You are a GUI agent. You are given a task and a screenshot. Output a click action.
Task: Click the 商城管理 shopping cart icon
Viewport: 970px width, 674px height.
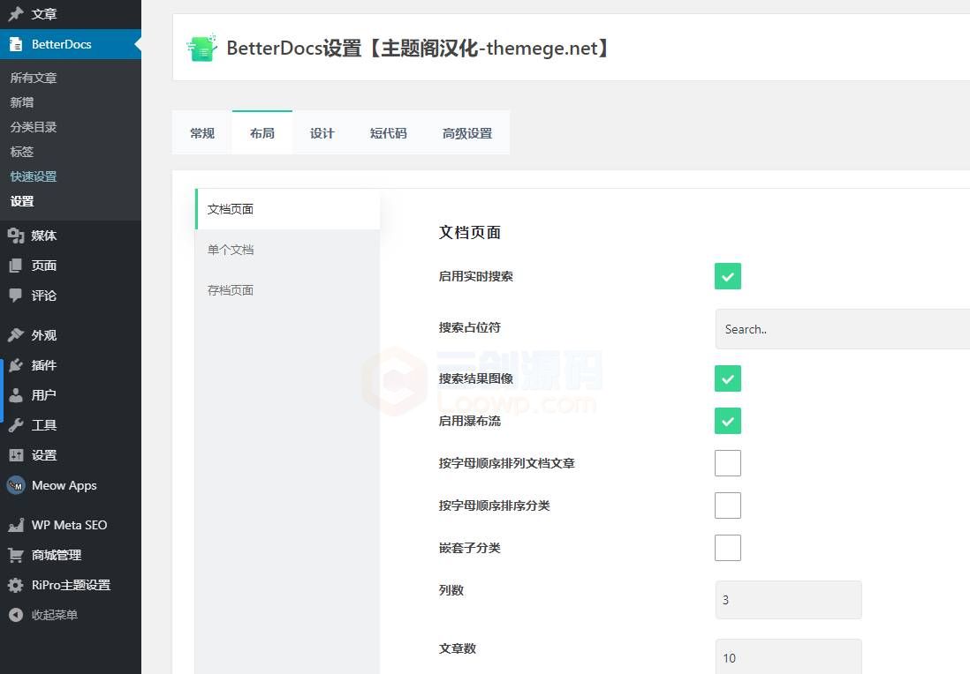coord(16,555)
